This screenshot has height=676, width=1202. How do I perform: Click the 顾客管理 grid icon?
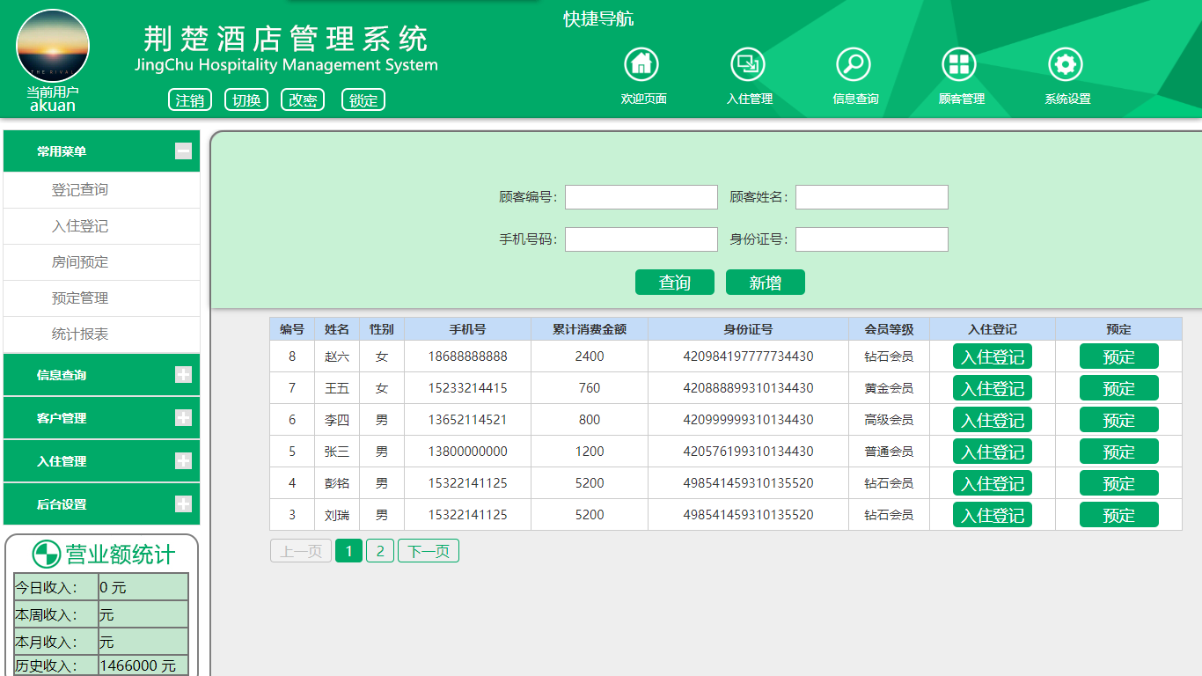(x=959, y=64)
